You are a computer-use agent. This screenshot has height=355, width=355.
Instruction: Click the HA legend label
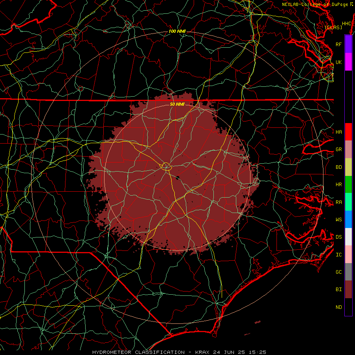[x=339, y=132]
